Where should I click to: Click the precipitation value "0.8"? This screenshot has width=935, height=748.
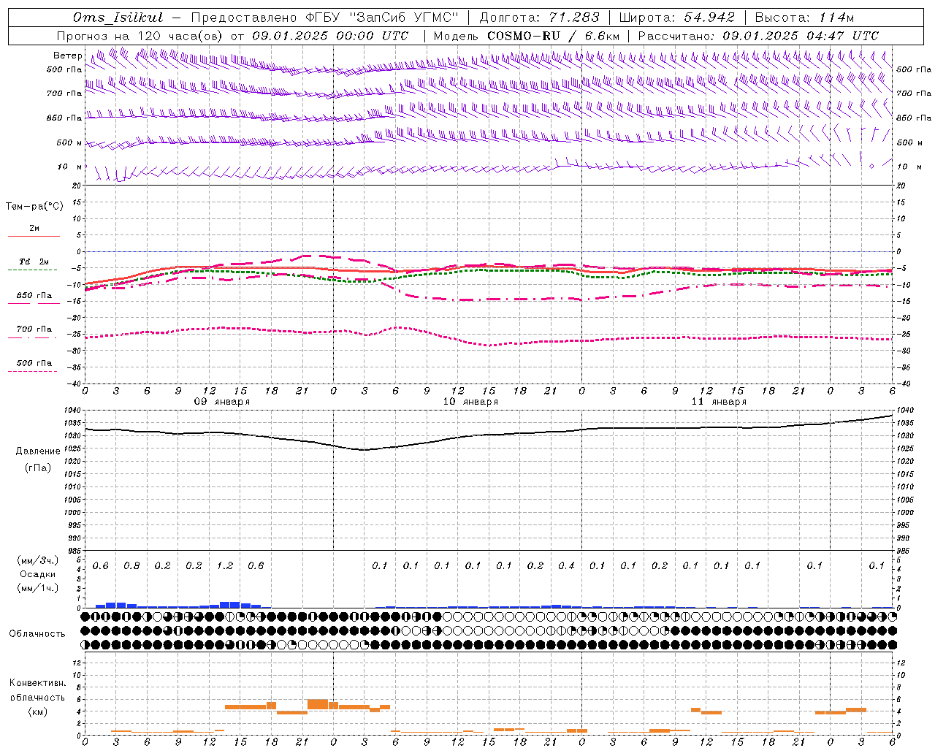(x=131, y=565)
